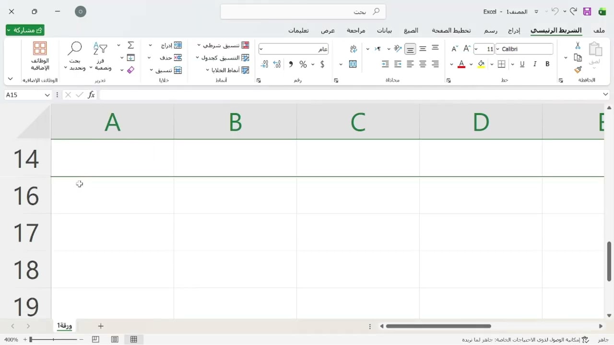The image size is (614, 345).
Task: Open Sort and Filter (فرز وتصفية)
Action: coord(100,56)
